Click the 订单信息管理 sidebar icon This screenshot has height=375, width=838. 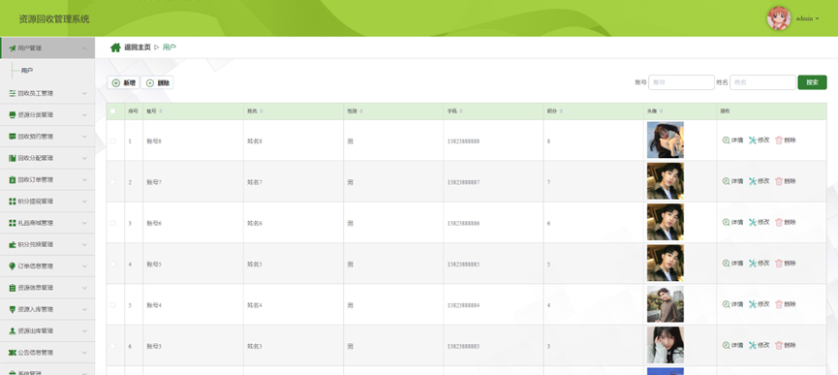click(x=13, y=266)
